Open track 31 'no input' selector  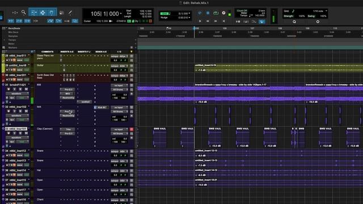[119, 86]
